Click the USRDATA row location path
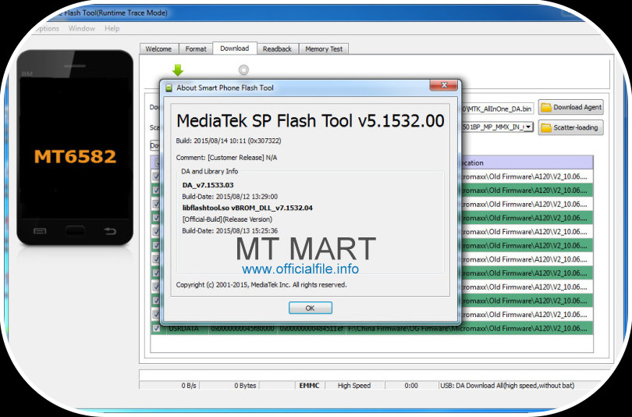Image resolution: width=632 pixels, height=417 pixels. pos(469,328)
